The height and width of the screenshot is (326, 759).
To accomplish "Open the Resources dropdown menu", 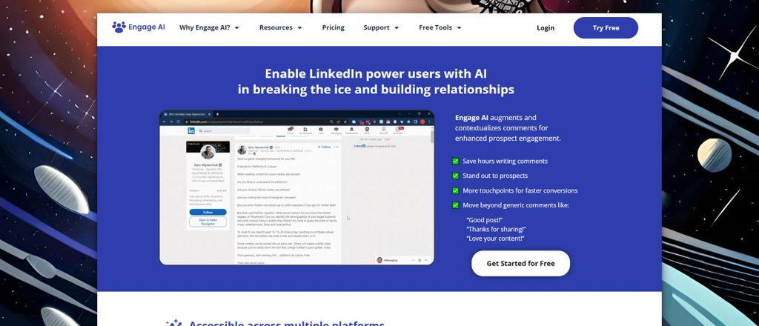I will [281, 27].
